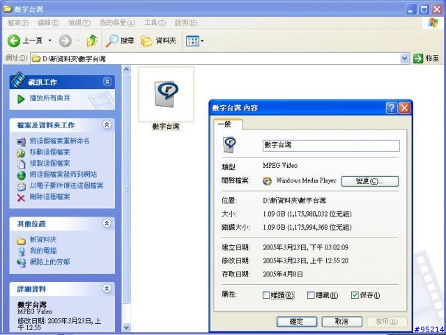
Task: Open the back history dropdown arrow
Action: (49, 40)
